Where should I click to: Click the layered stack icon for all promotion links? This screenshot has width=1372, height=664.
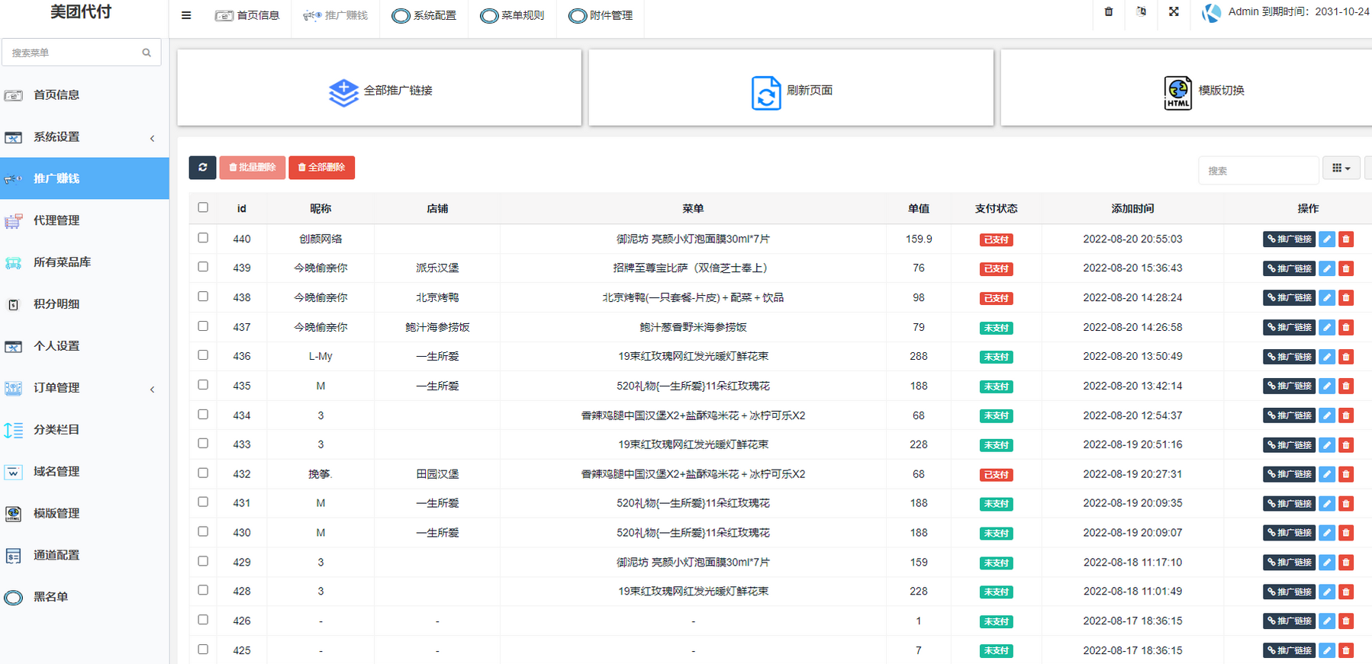(x=343, y=92)
